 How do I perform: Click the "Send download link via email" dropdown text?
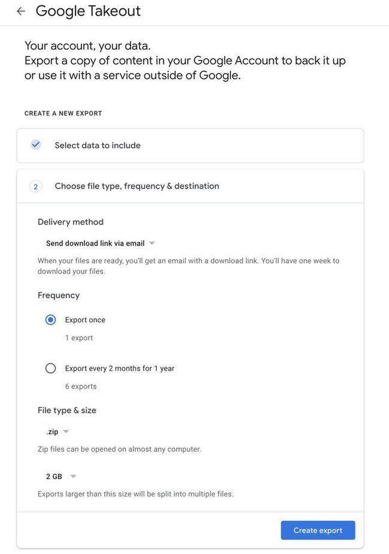click(95, 243)
